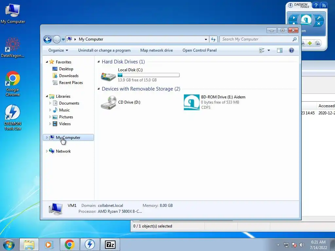The width and height of the screenshot is (335, 251).
Task: Select Recent Places under Favorites
Action: pyautogui.click(x=71, y=83)
